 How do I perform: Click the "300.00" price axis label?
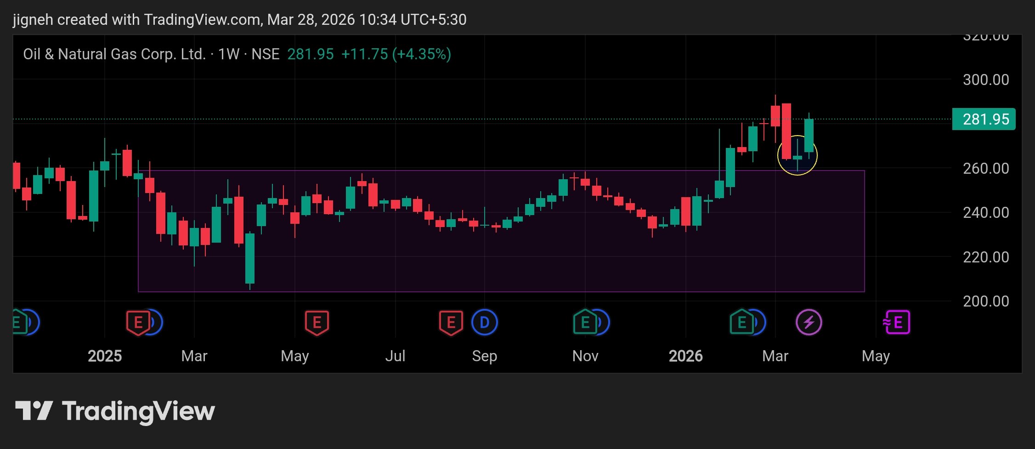[x=986, y=80]
